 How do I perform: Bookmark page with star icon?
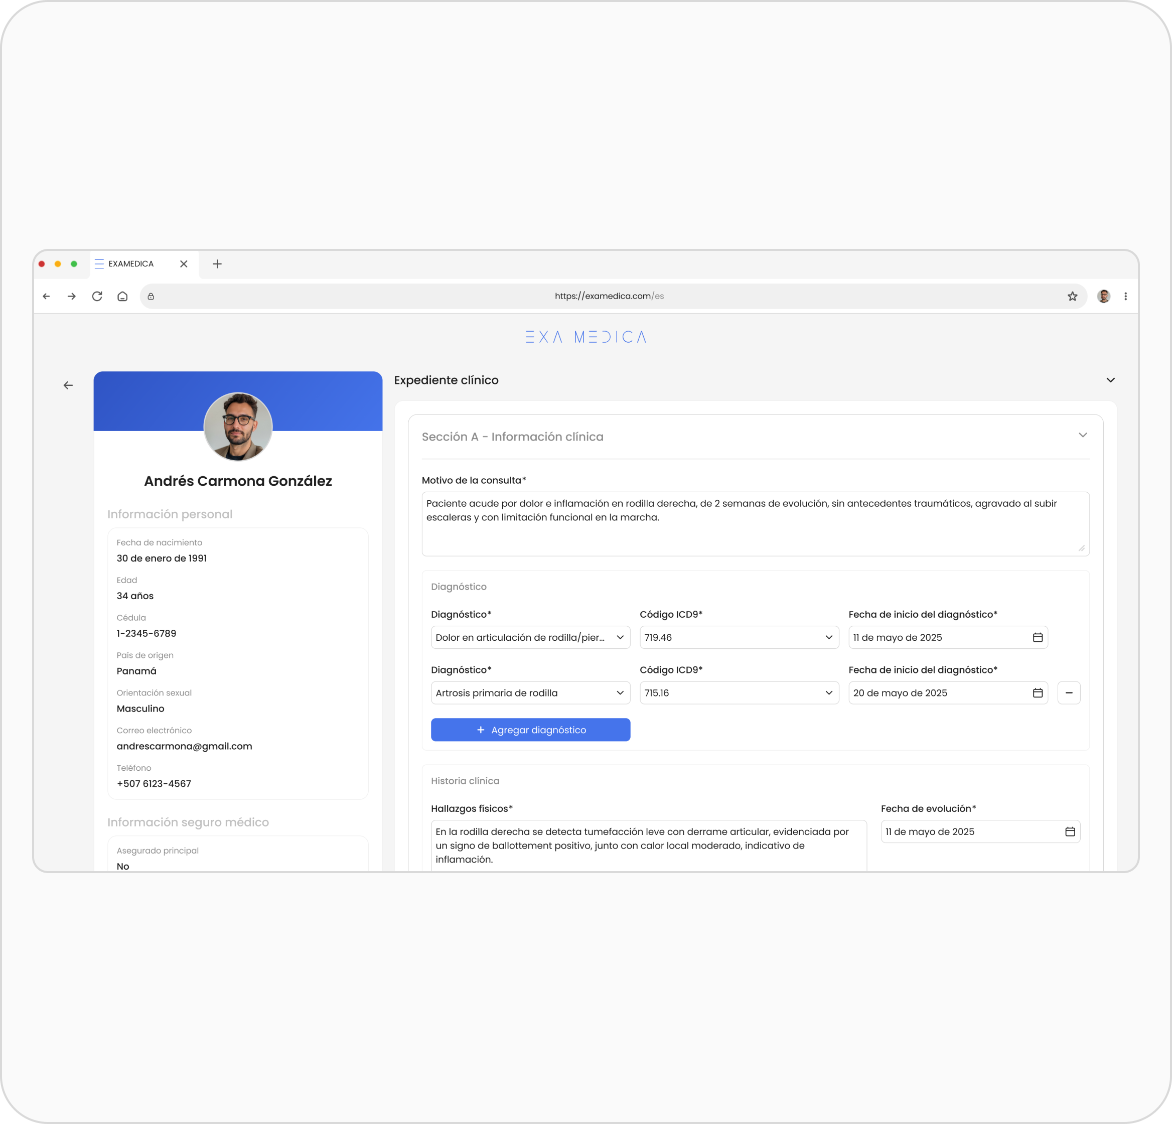[x=1072, y=296]
